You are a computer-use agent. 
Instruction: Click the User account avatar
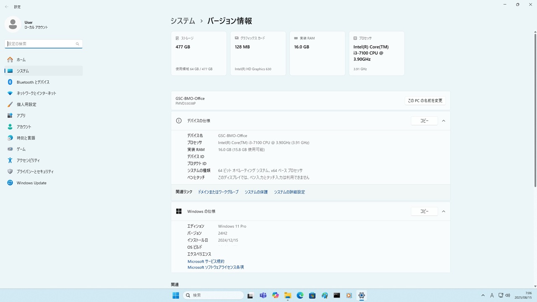click(x=13, y=24)
